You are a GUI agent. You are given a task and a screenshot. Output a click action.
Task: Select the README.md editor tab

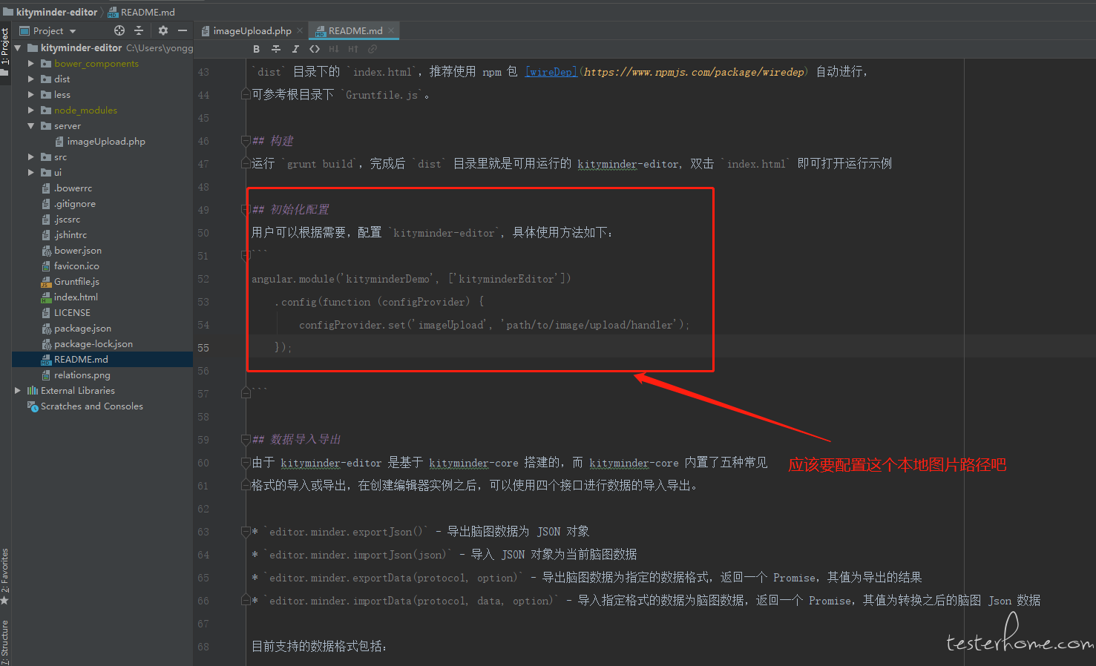(355, 30)
